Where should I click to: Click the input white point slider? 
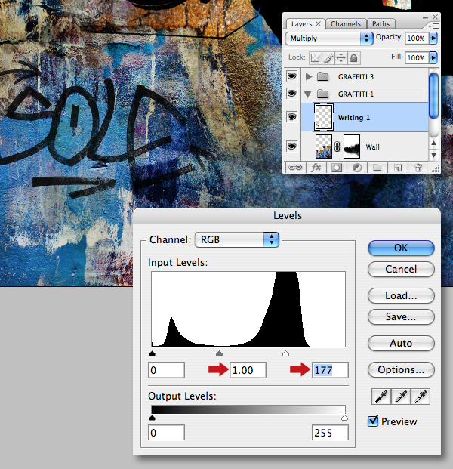(x=285, y=354)
